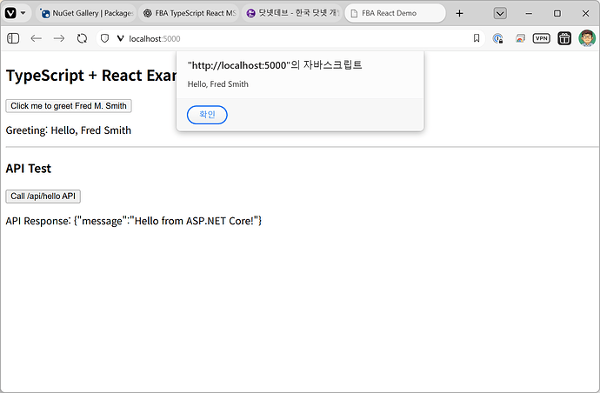Open the Vivaldi main menu icon
The width and height of the screenshot is (600, 393).
[10, 13]
